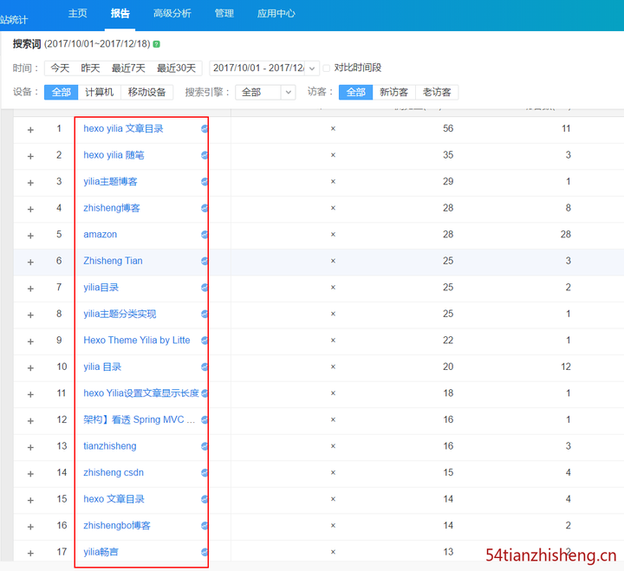Screen dimensions: 624x571
Task: Click trend icon for yilia目录 row
Action: click(205, 288)
